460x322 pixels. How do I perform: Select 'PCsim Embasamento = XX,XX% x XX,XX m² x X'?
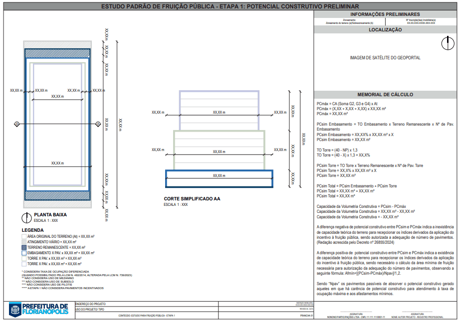pos(355,135)
